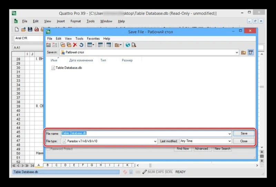Open the Tools menu in Save File dialog
This screenshot has height=187, width=276.
(x=79, y=39)
